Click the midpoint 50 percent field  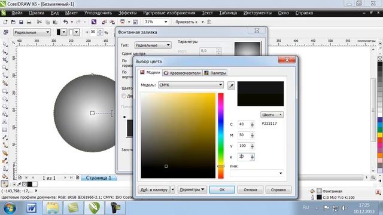pos(93,32)
